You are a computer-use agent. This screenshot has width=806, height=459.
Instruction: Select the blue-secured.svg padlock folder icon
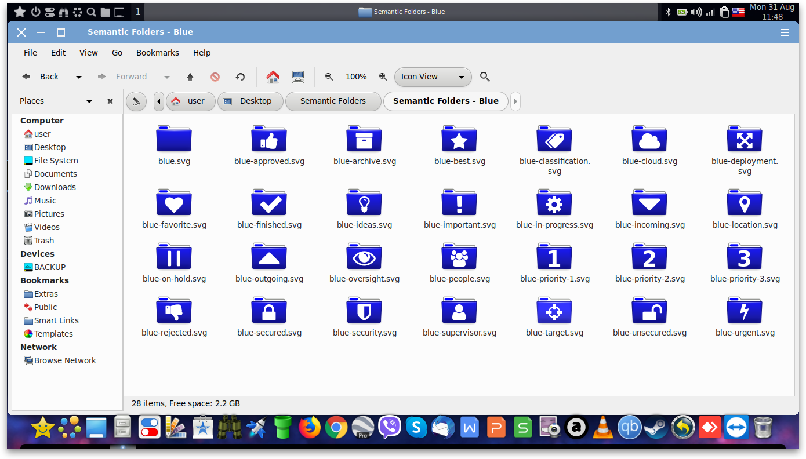point(269,310)
